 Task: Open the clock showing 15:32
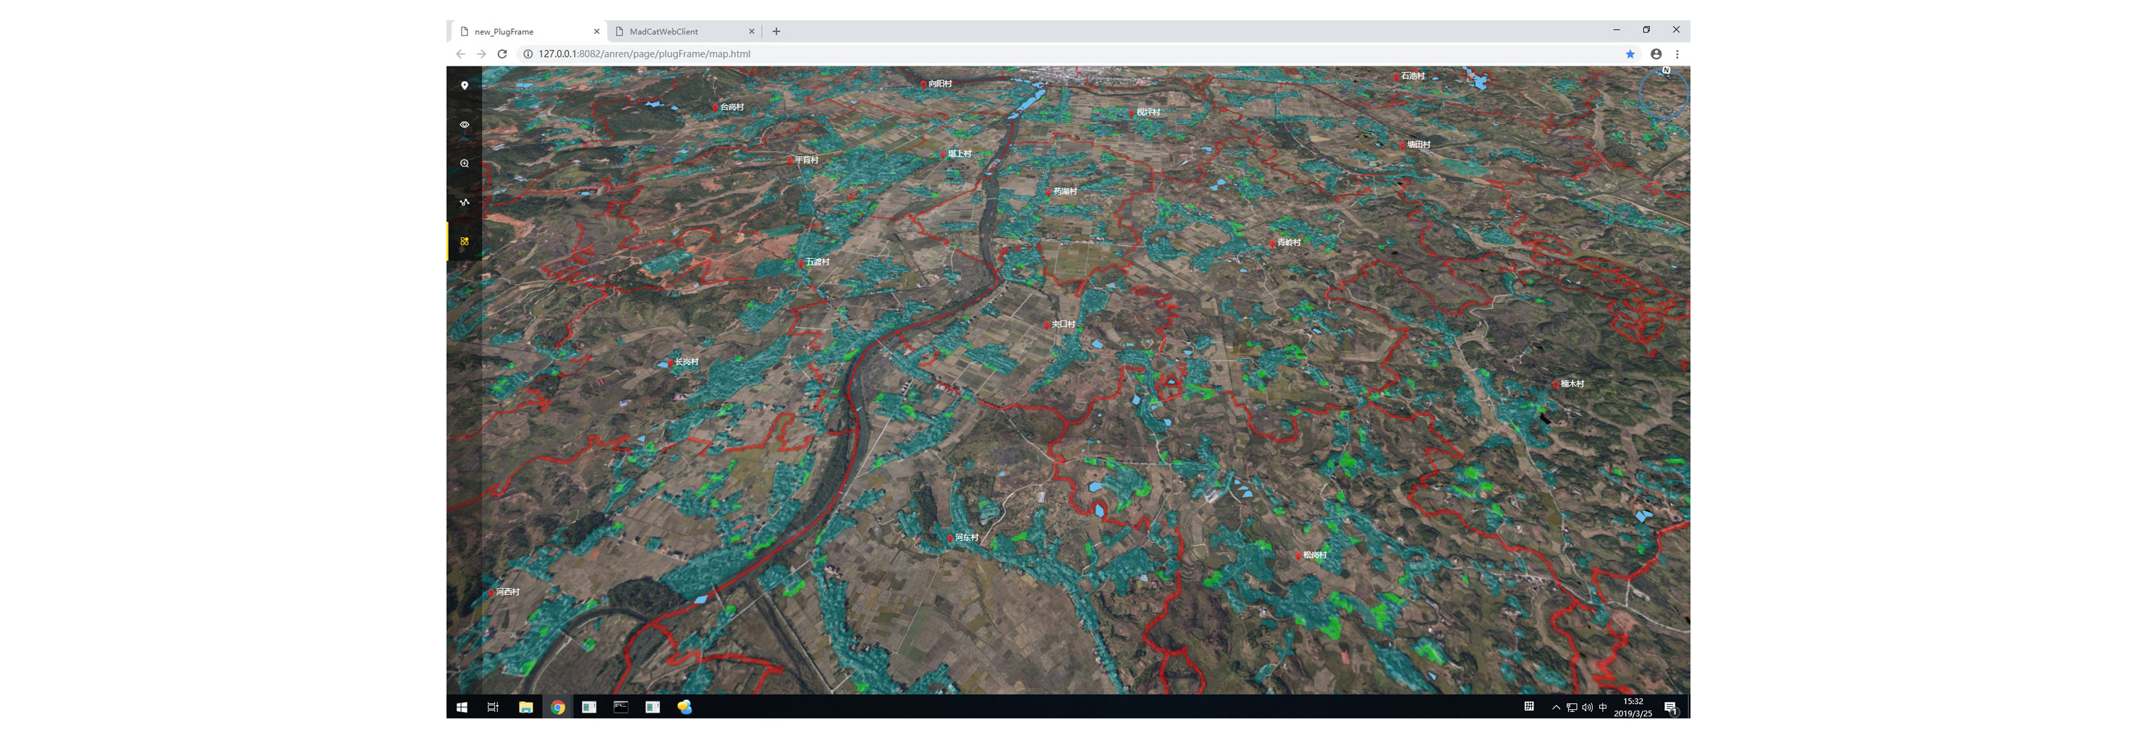tap(1633, 708)
